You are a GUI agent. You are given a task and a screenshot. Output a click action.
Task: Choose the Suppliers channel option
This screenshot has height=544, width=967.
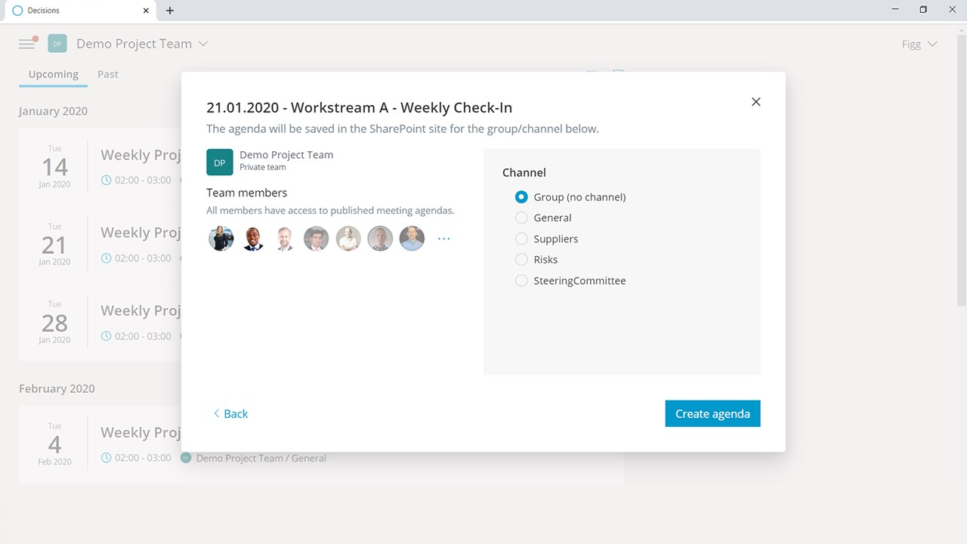(x=521, y=239)
